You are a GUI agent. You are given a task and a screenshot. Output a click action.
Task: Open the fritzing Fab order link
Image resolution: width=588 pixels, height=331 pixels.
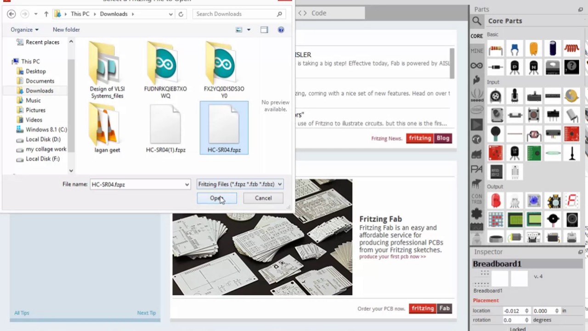(x=430, y=308)
